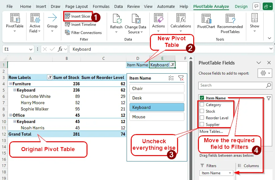Check the Reorder Level field
This screenshot has height=180, width=275.
tap(202, 118)
